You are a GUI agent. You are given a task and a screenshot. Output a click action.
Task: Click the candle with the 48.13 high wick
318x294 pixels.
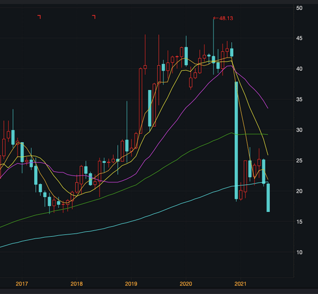point(213,59)
